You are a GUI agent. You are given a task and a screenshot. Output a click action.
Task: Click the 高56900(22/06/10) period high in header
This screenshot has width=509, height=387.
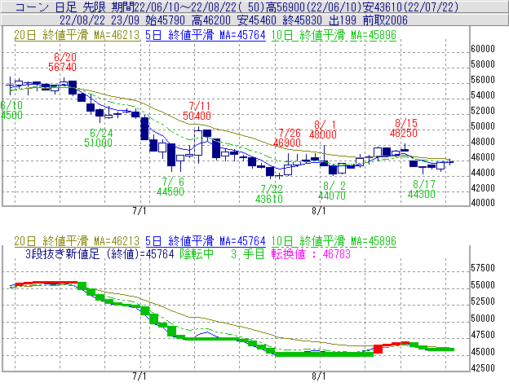[x=315, y=7]
